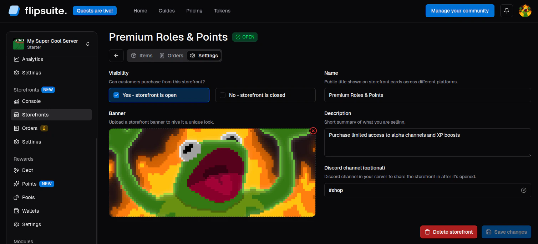Edit the storefront Name field
538x244 pixels.
(x=428, y=95)
